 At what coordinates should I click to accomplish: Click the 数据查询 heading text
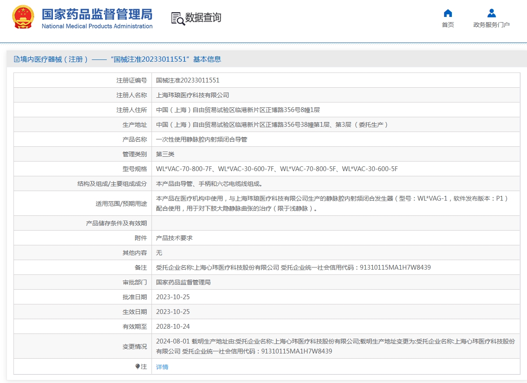(203, 17)
